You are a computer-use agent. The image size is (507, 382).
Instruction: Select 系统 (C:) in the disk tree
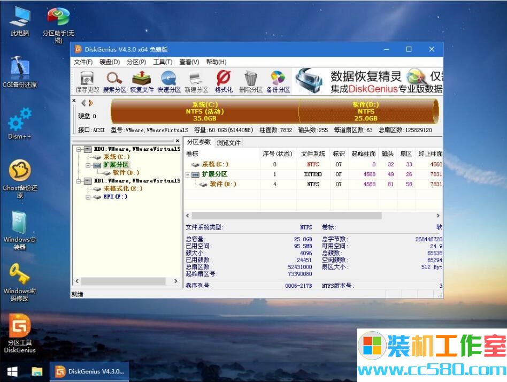(x=117, y=157)
